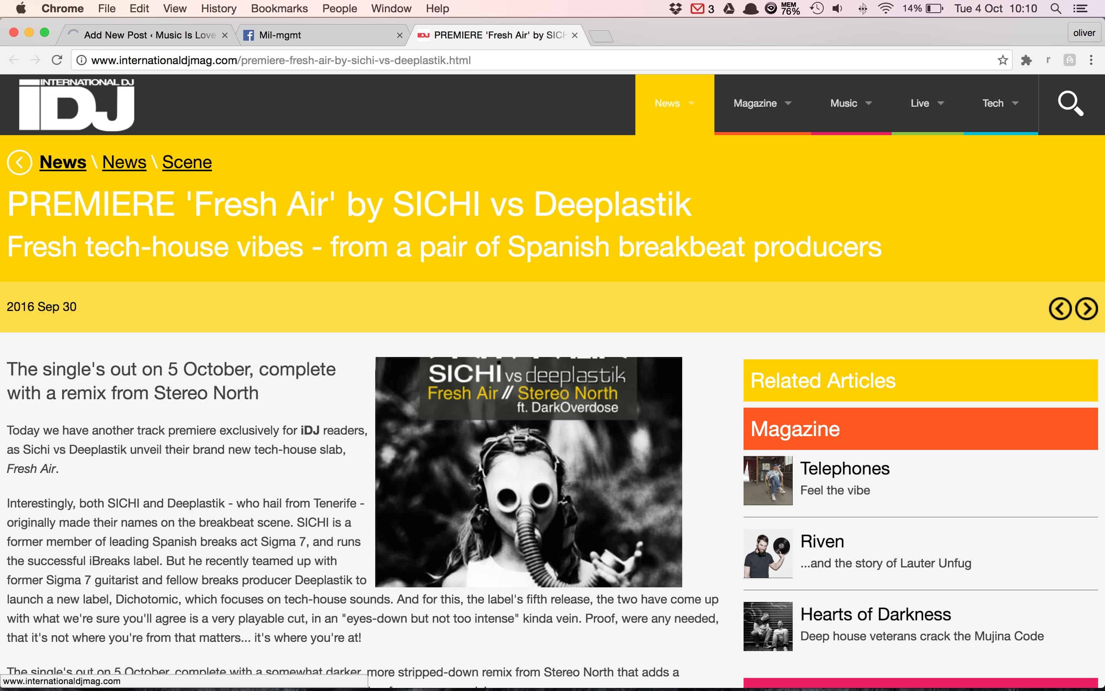Click the Hearts of Darkness thumbnail
1105x691 pixels.
768,627
